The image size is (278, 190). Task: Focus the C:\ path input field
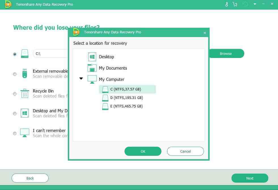(x=51, y=53)
